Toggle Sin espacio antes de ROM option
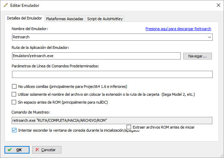The width and height of the screenshot is (224, 158). click(14, 102)
